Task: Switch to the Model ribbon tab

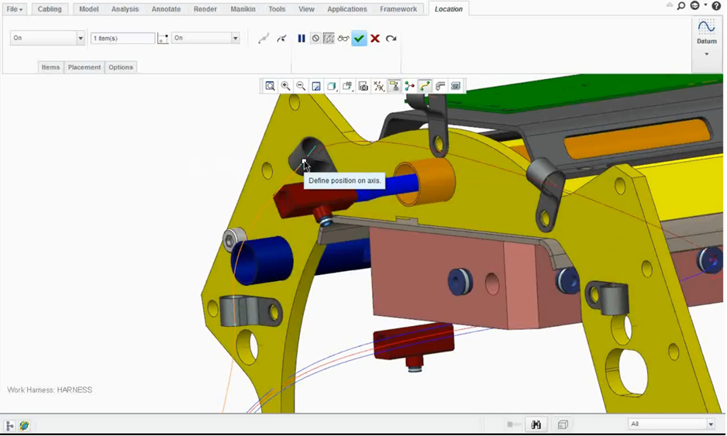Action: click(x=88, y=9)
